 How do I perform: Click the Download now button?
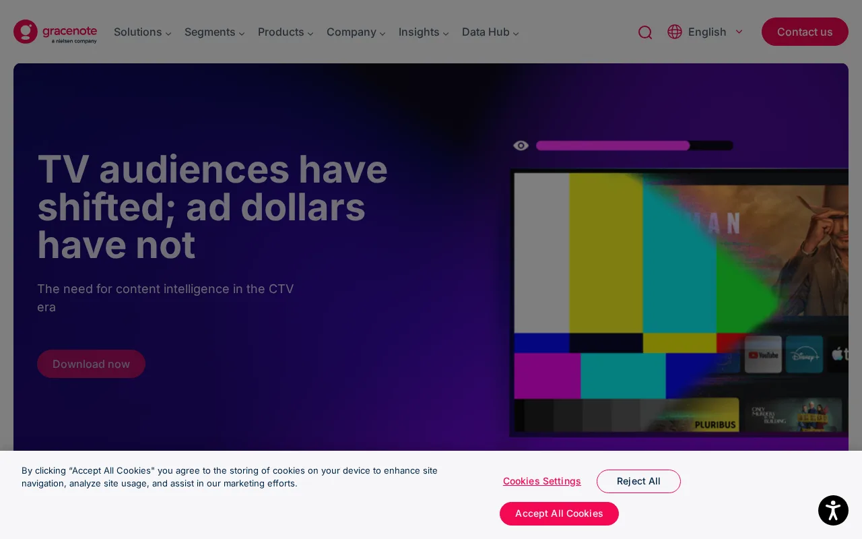[x=91, y=364]
